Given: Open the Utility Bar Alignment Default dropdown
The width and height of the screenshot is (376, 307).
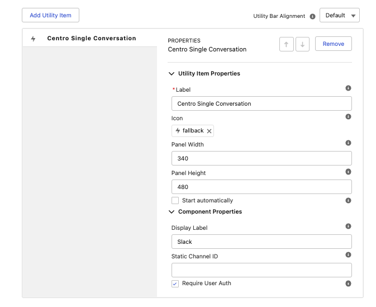Looking at the screenshot, I should tap(339, 15).
